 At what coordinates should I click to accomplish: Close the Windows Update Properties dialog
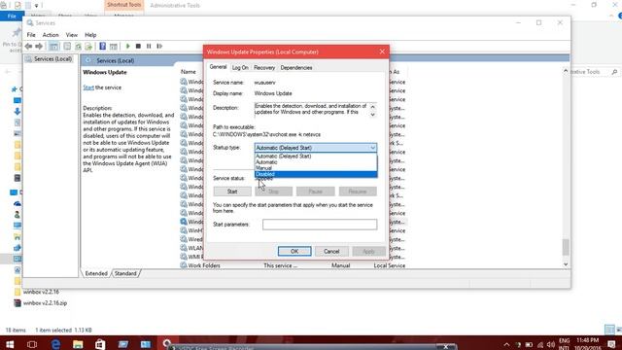(382, 52)
